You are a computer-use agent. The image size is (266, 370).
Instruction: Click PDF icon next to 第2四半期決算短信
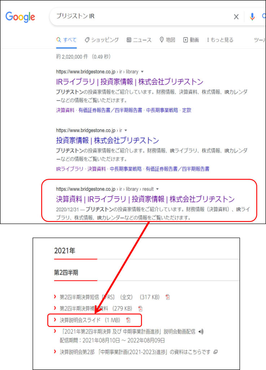(167, 297)
